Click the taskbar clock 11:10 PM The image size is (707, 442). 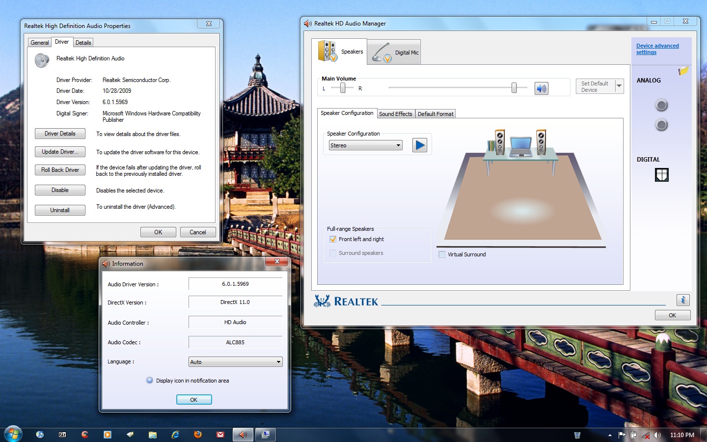click(x=682, y=435)
